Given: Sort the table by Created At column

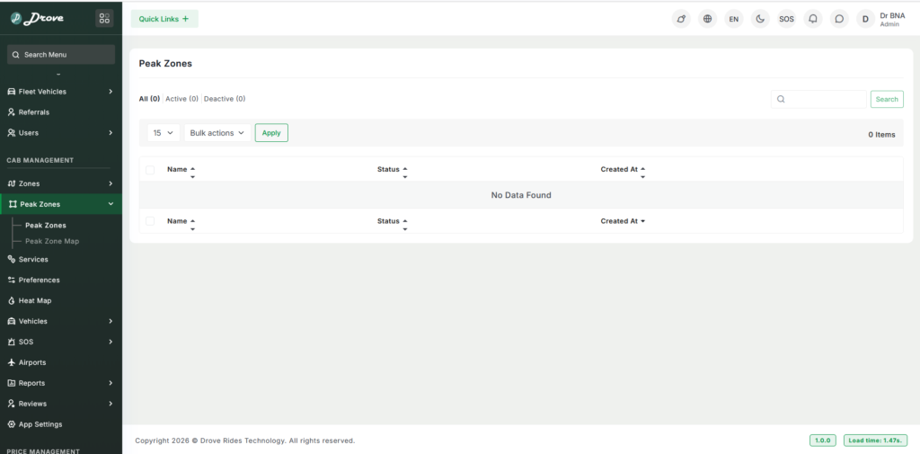Looking at the screenshot, I should (623, 169).
